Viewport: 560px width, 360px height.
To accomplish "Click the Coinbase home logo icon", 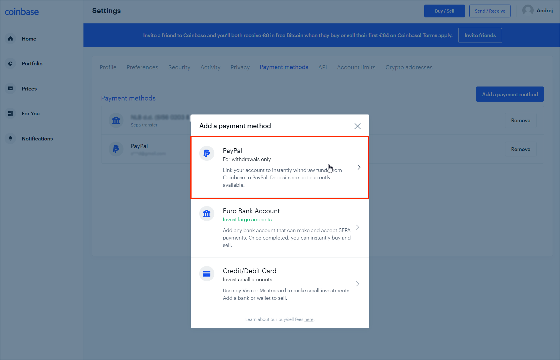I will 22,12.
